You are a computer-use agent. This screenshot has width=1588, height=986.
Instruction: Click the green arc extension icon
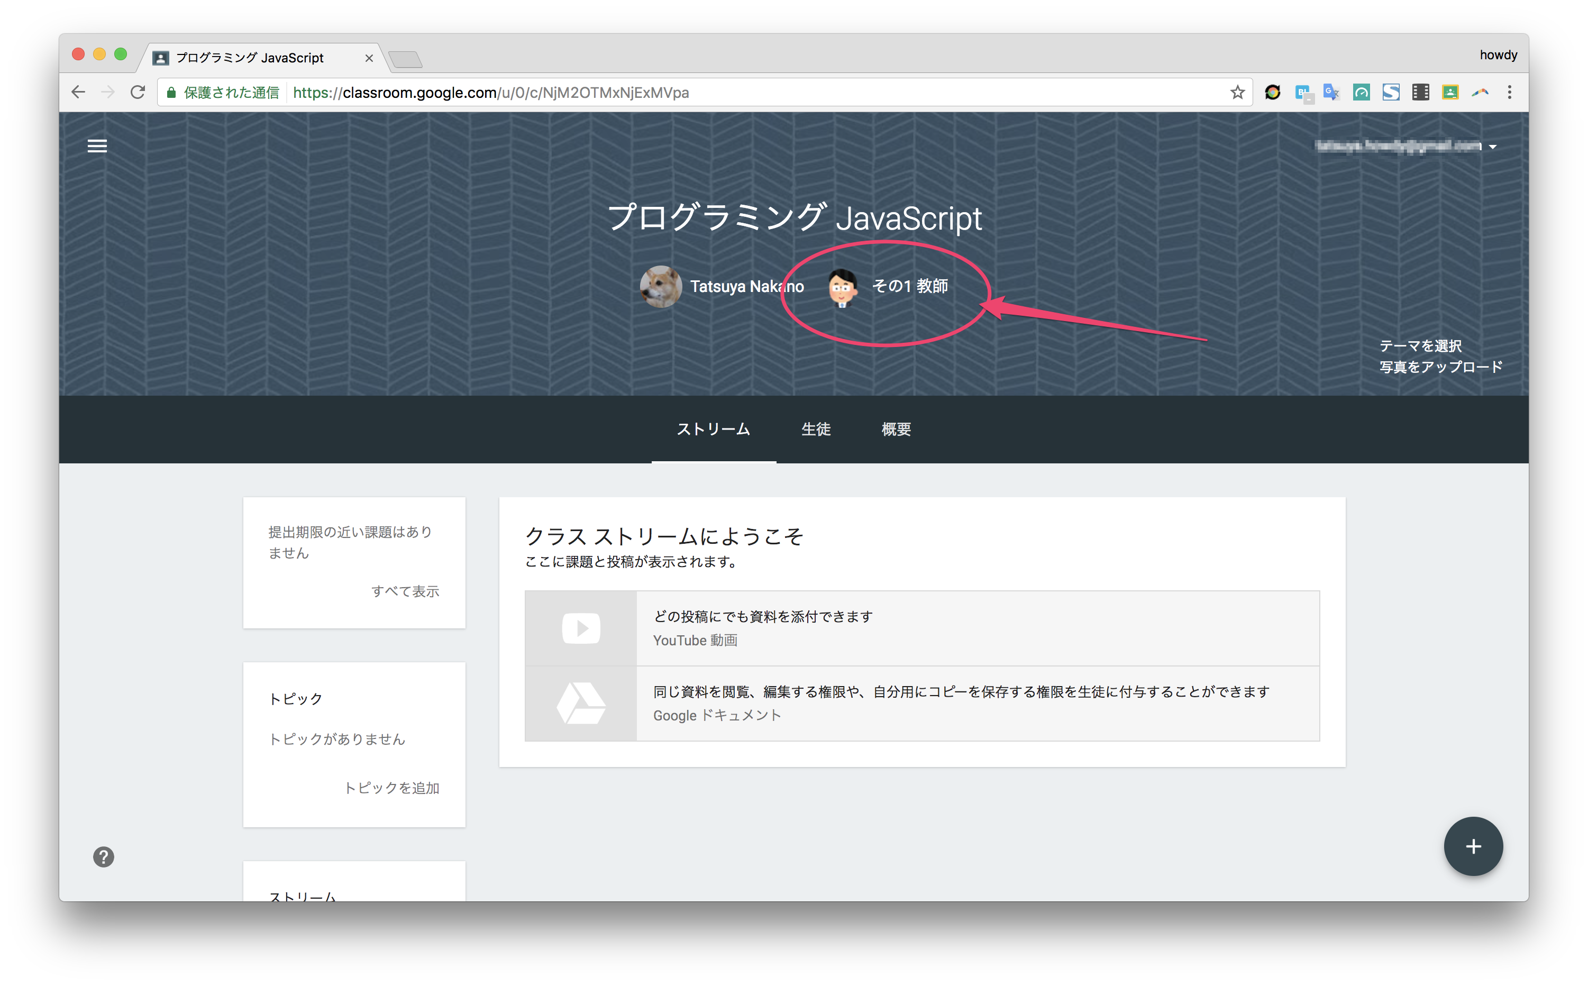tap(1361, 93)
